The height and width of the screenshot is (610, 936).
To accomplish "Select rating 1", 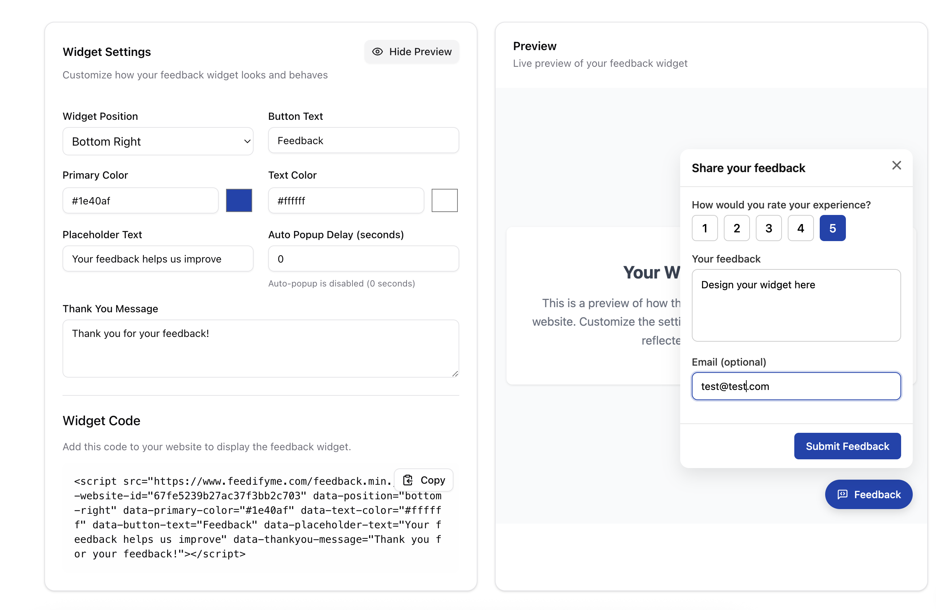I will click(x=705, y=228).
